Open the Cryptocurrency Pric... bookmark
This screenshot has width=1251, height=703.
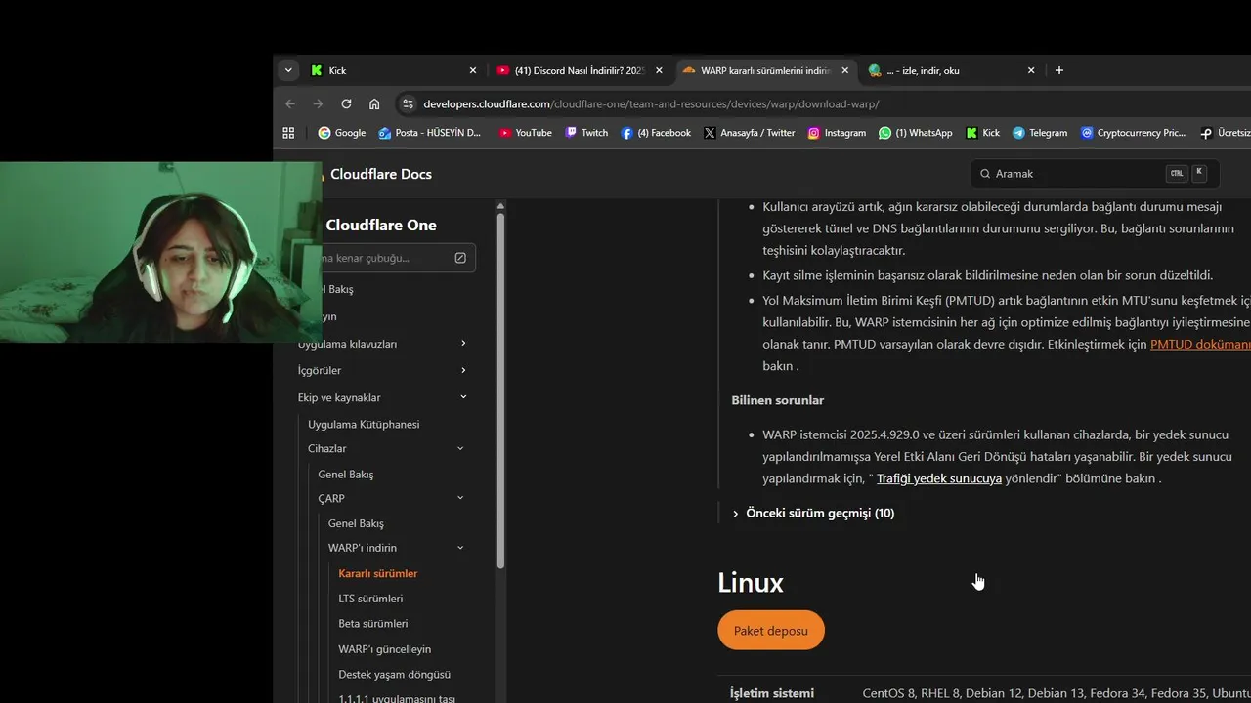(1133, 133)
